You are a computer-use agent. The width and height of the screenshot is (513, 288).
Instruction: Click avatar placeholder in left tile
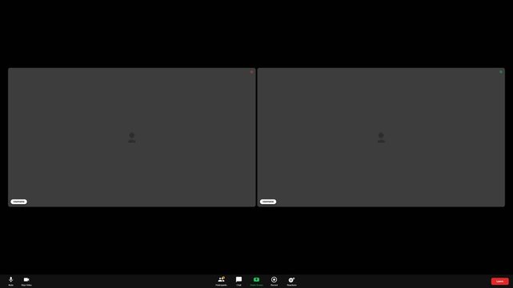(x=132, y=138)
